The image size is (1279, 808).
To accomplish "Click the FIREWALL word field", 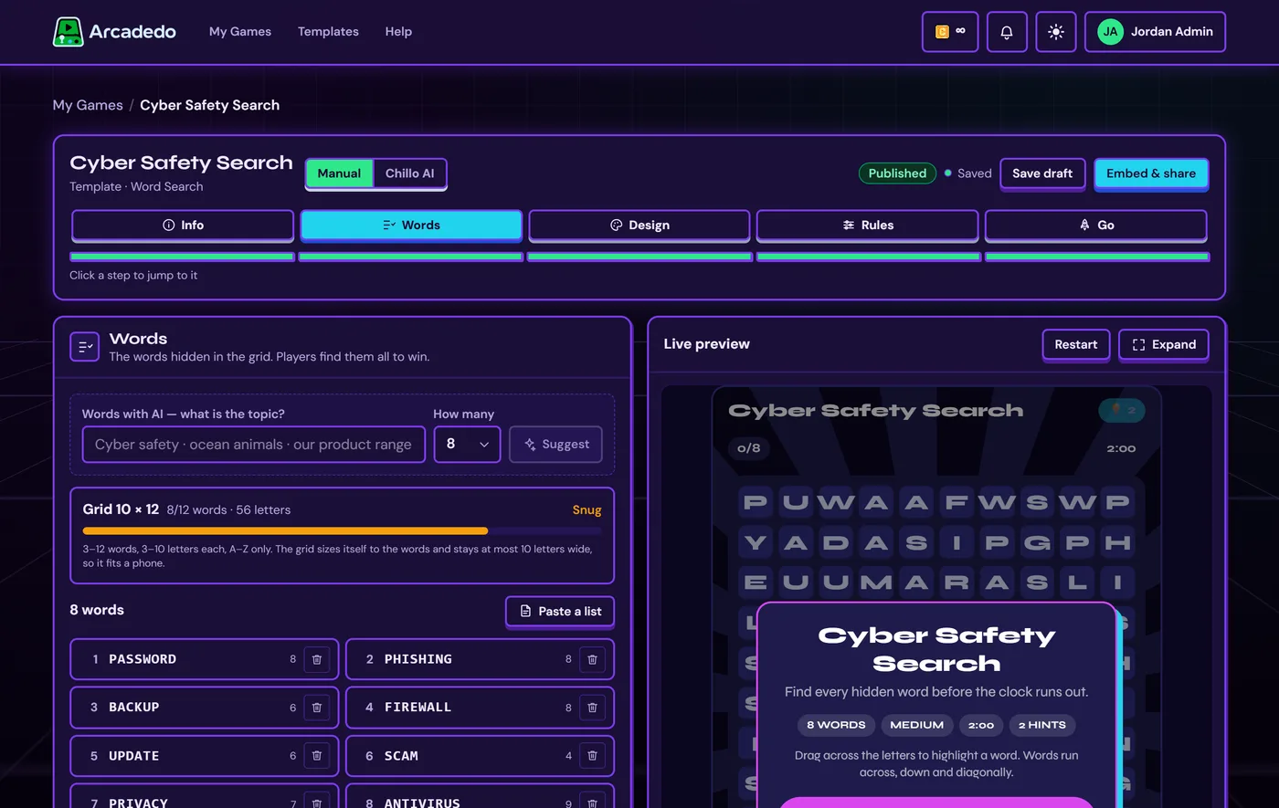I will coord(480,708).
